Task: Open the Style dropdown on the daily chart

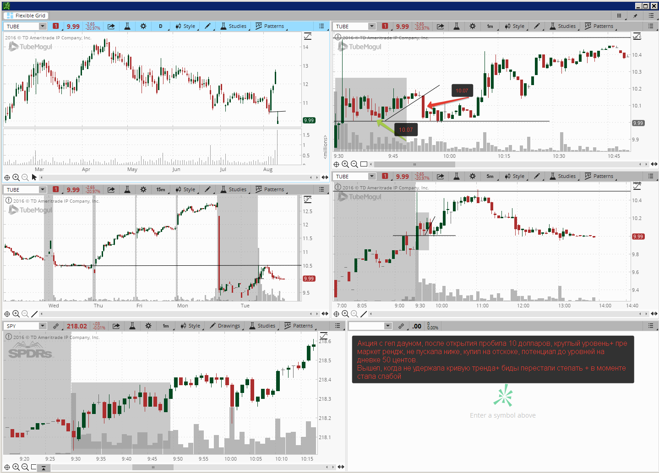Action: [x=186, y=27]
